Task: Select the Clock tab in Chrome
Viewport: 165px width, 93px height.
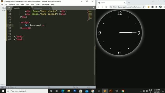Action: point(112,3)
